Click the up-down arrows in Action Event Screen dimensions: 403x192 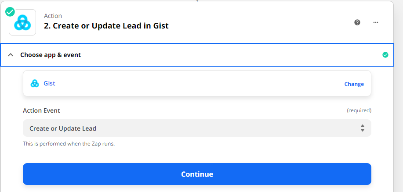[x=363, y=128]
